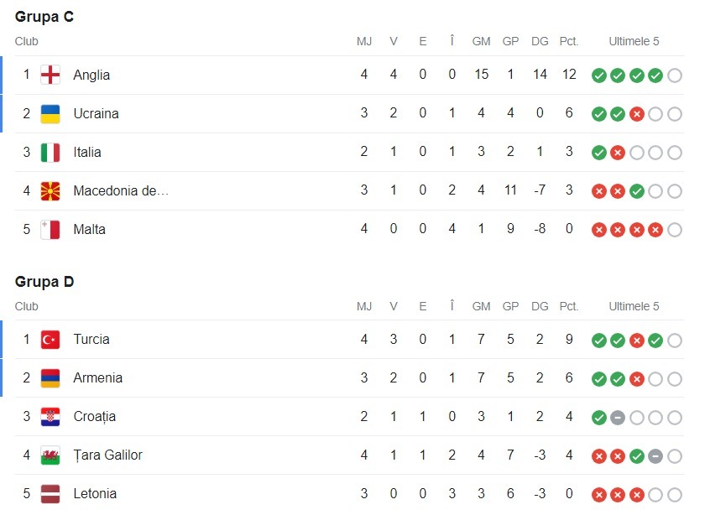
Task: Click the Ukraine flag icon
Action: click(x=50, y=113)
